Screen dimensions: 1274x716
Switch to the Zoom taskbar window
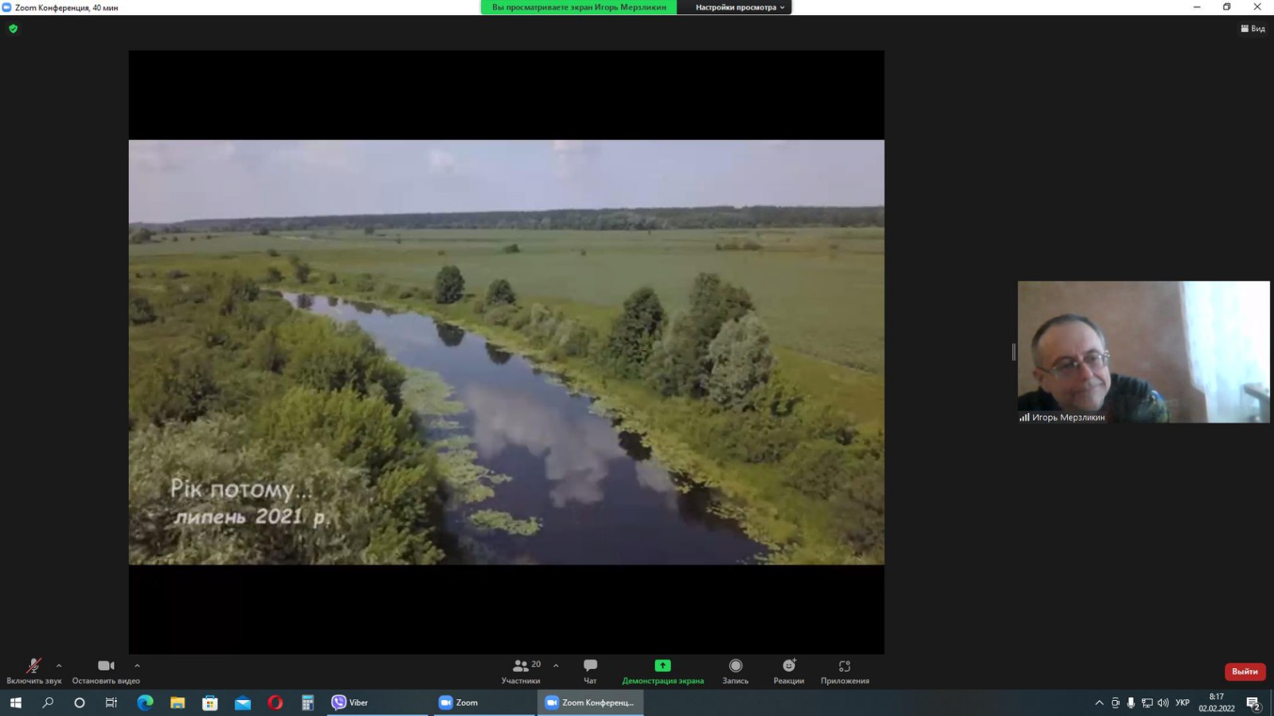pyautogui.click(x=459, y=702)
